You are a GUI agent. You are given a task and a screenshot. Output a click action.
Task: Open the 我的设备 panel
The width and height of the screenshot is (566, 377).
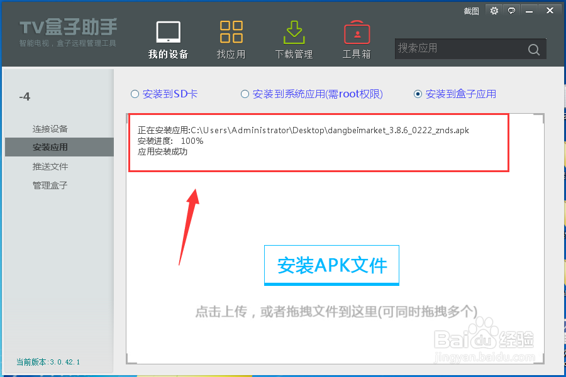tap(169, 38)
